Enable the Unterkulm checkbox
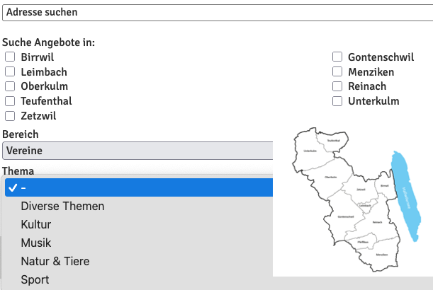 337,101
